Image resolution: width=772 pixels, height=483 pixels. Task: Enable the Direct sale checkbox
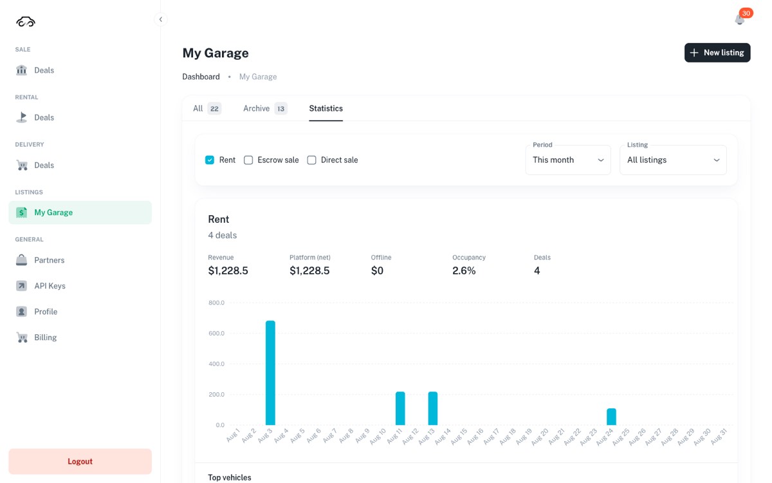311,160
